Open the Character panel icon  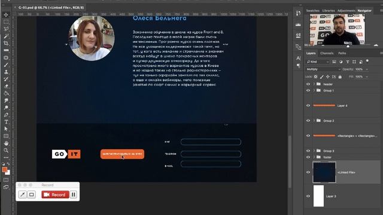click(x=298, y=58)
